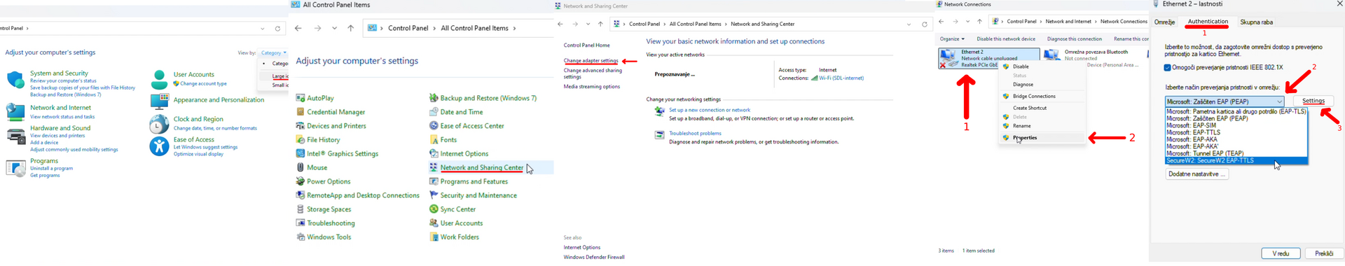Open the Ease of Access Center icon
Viewport: 1345px width, 266px height.
click(434, 126)
